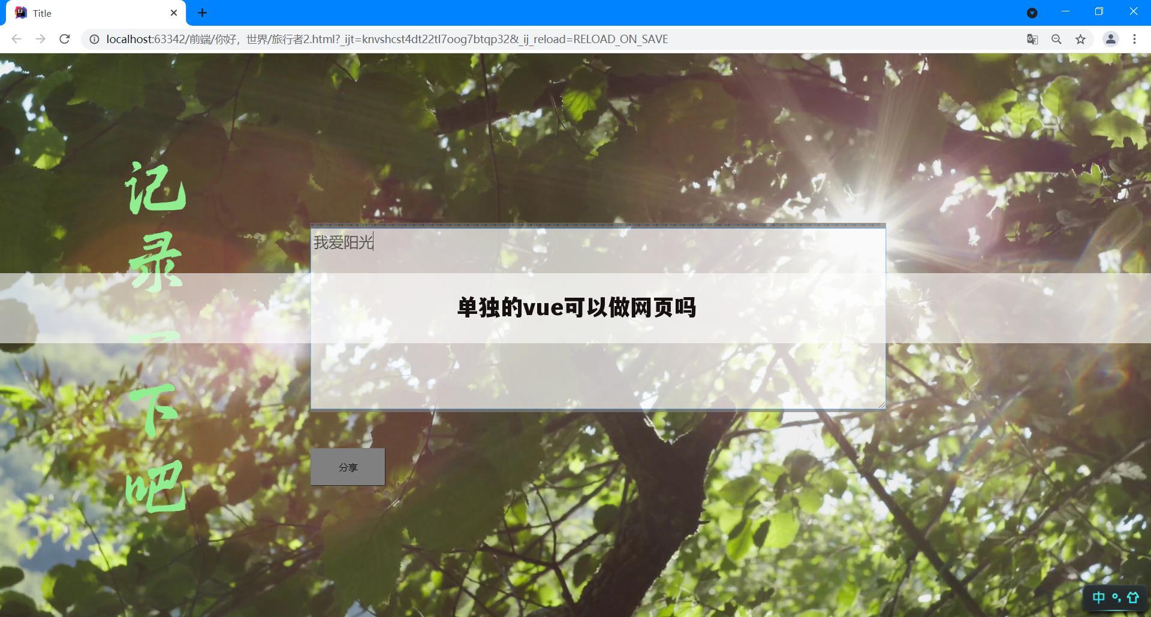
Task: Open the browser profile avatar icon
Action: [x=1110, y=39]
